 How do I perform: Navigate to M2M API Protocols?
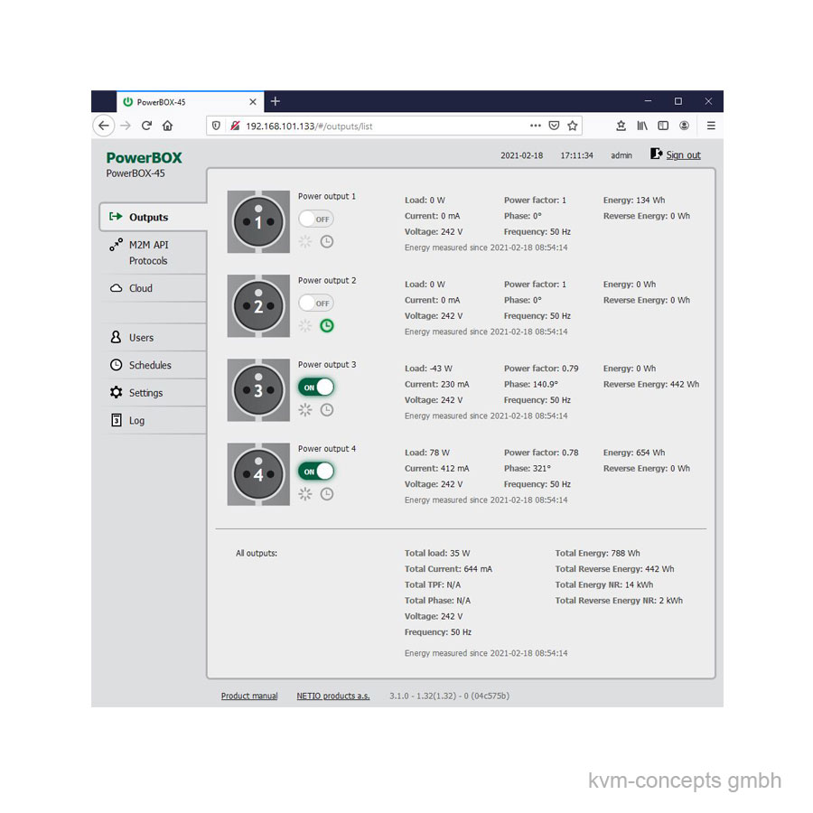point(148,253)
